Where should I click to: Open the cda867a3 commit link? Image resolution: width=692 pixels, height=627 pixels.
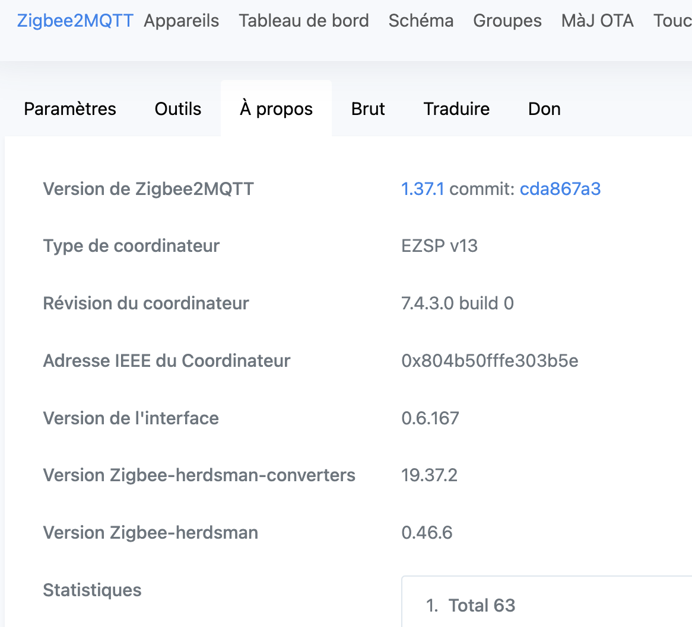(x=560, y=189)
